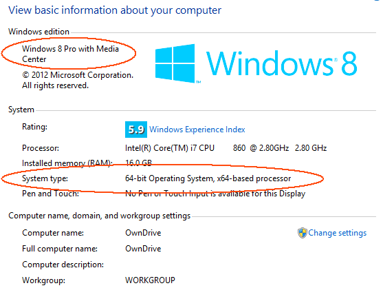This screenshot has width=383, height=299.
Task: Click the Windows 8 wordmark text
Action: point(281,63)
